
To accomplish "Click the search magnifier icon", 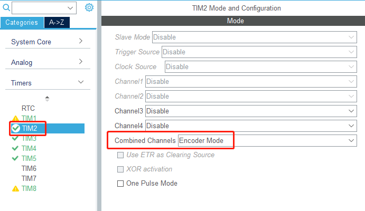I will click(x=6, y=8).
